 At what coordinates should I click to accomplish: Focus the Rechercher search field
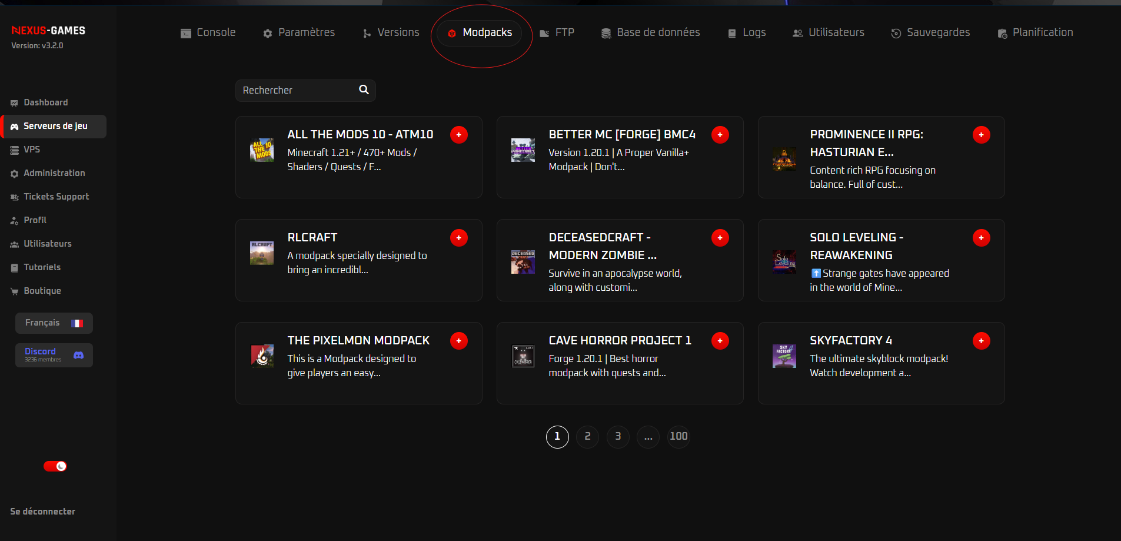[x=305, y=91]
